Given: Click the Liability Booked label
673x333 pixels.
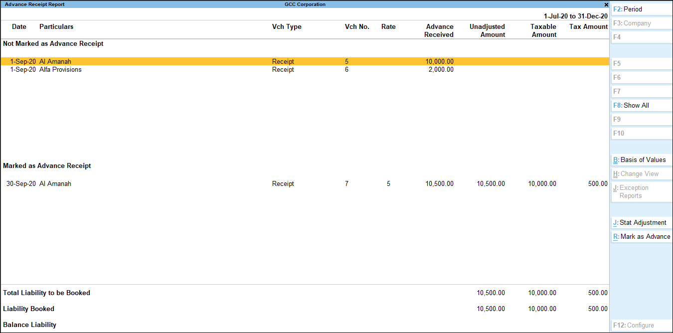Looking at the screenshot, I should pos(28,309).
